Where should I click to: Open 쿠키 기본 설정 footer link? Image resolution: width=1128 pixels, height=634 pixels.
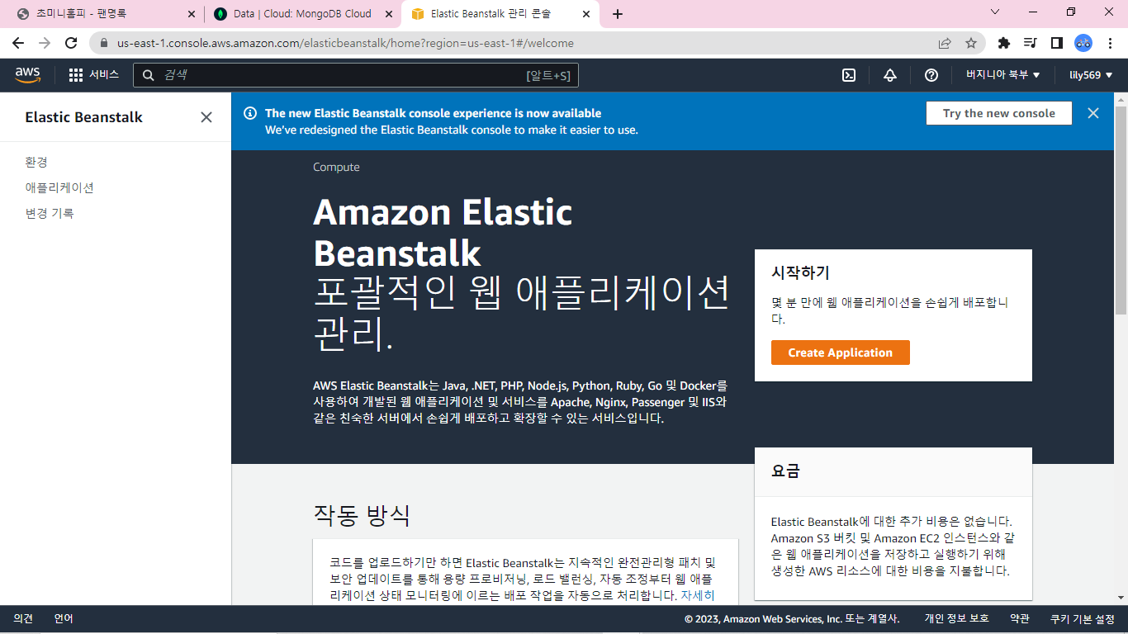[1083, 618]
